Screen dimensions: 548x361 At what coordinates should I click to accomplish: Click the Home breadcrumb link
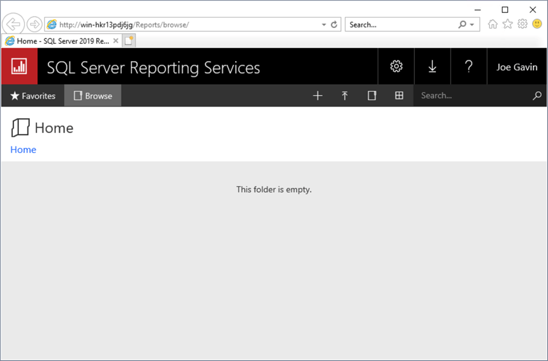pyautogui.click(x=23, y=150)
